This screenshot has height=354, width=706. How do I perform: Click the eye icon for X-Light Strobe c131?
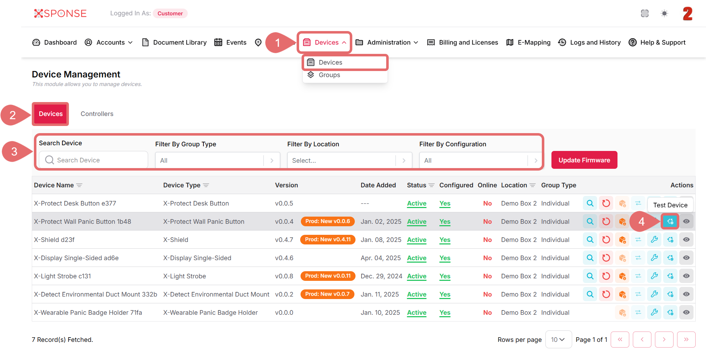pyautogui.click(x=686, y=276)
